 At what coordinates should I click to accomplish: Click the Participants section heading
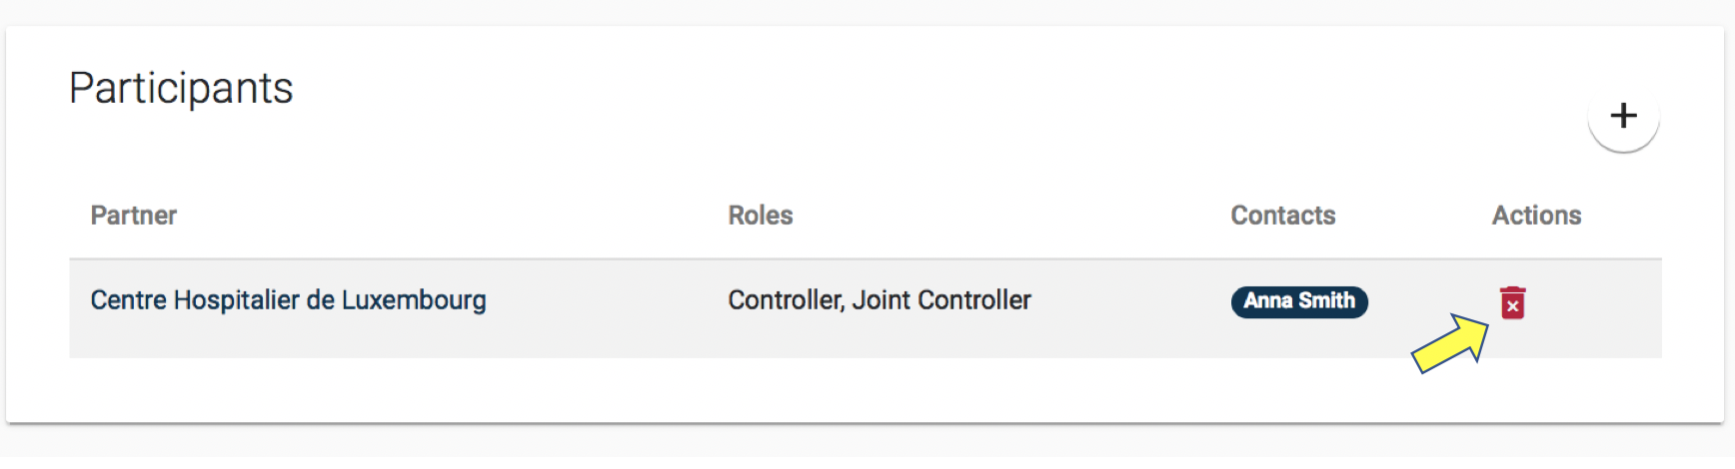(181, 88)
